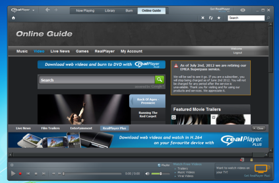The height and width of the screenshot is (183, 279).
Task: Click the Live News navigation link
Action: click(x=60, y=51)
